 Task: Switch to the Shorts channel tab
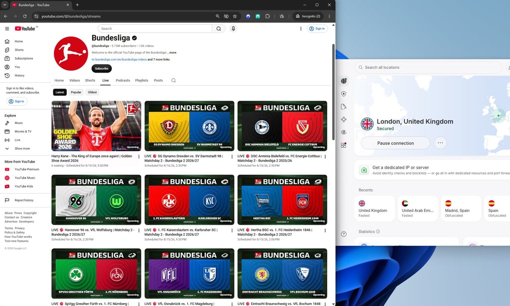[90, 80]
